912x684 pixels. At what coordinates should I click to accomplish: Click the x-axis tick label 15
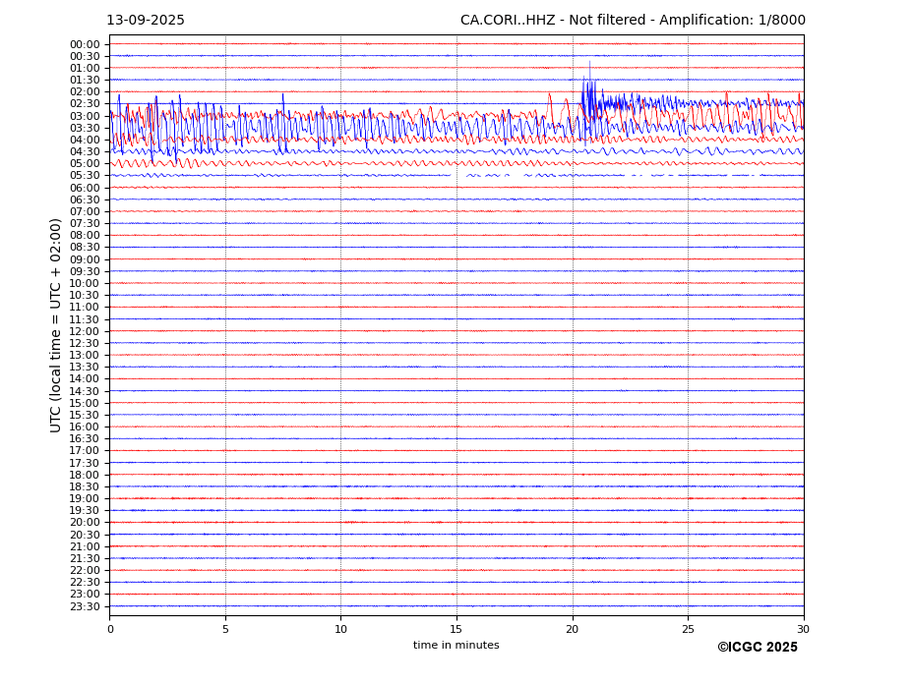click(456, 629)
